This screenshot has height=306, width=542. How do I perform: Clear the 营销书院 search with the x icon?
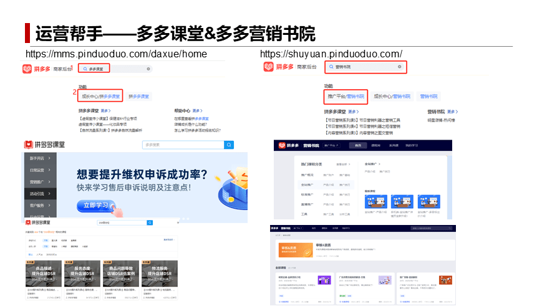(399, 67)
